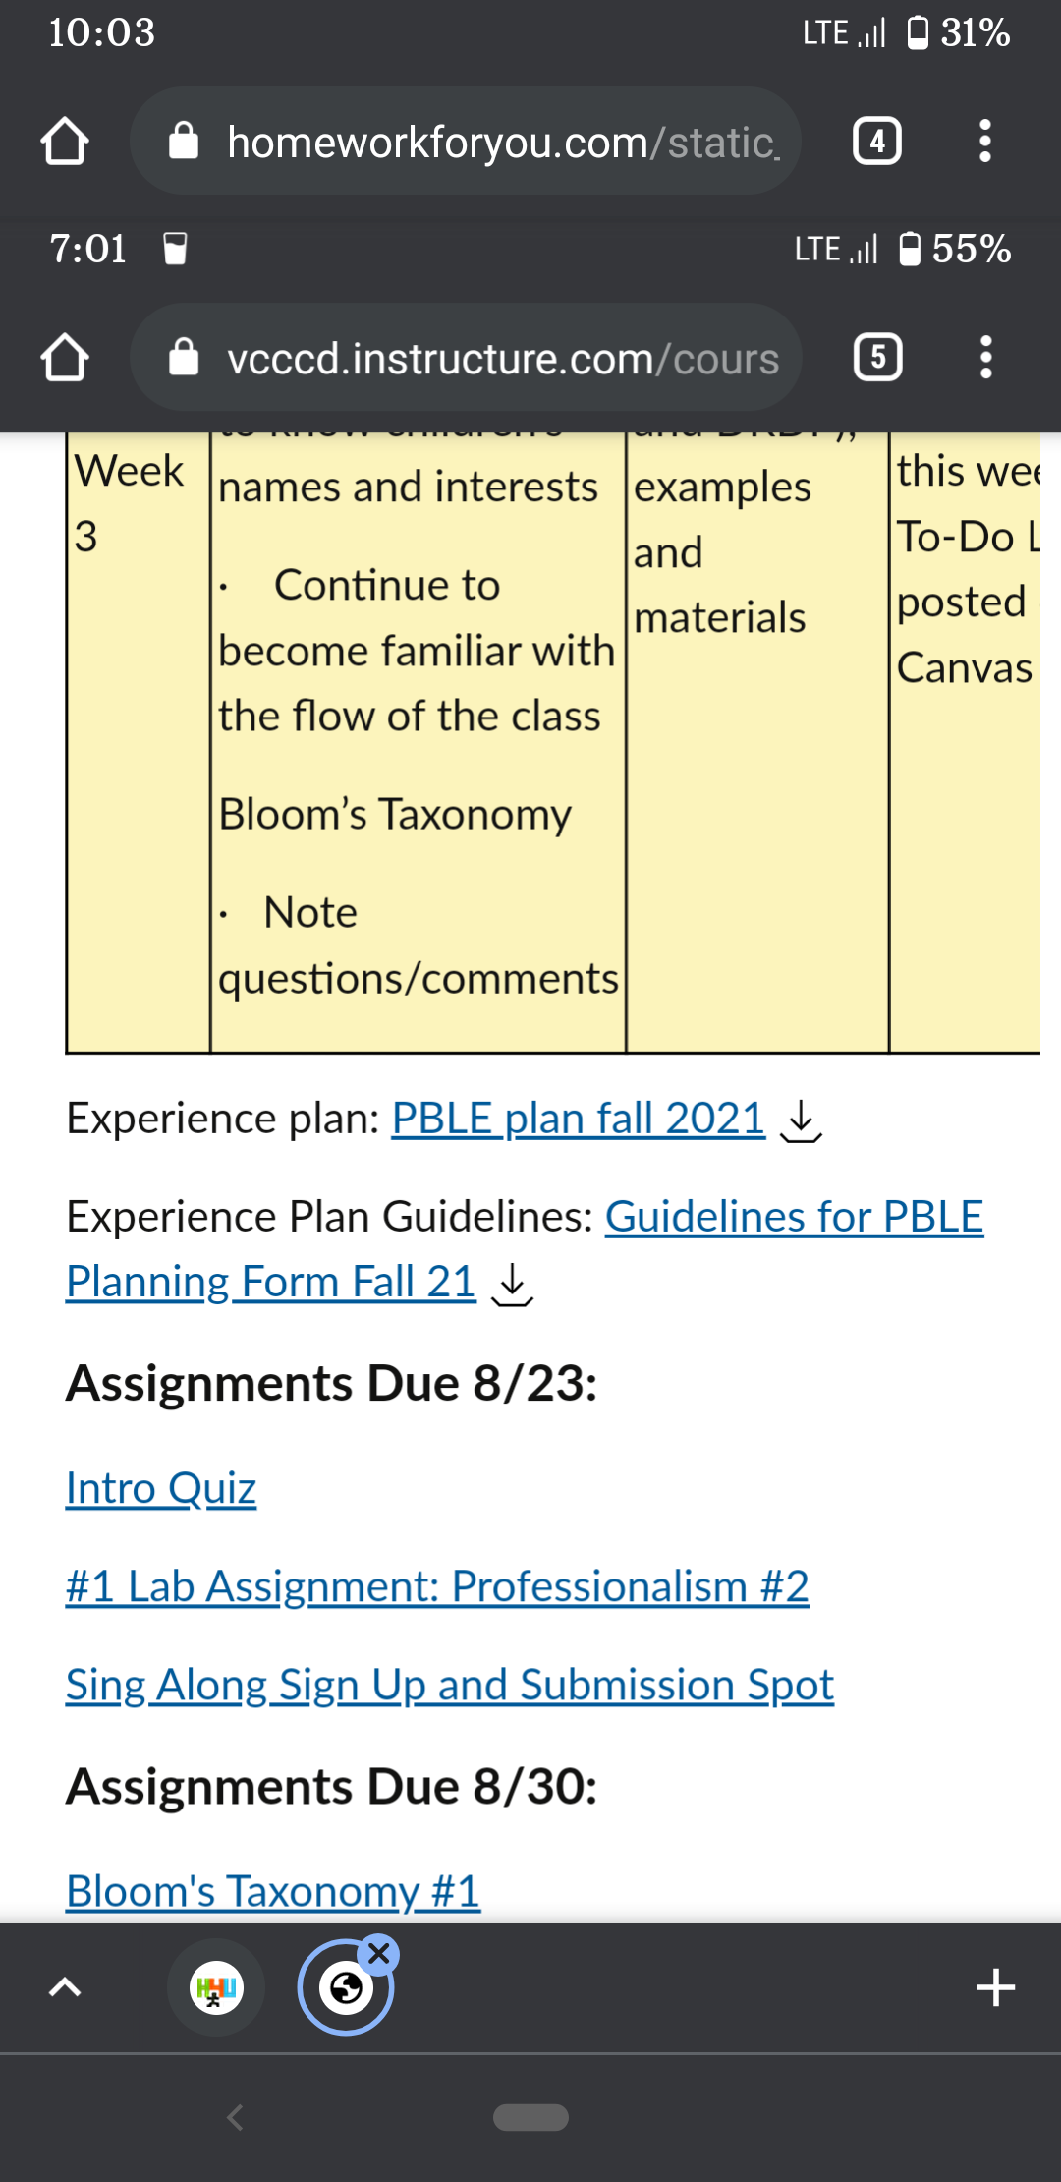This screenshot has height=2182, width=1061.
Task: Tap the lock icon beside vcccd.instructure.com
Action: point(184,358)
